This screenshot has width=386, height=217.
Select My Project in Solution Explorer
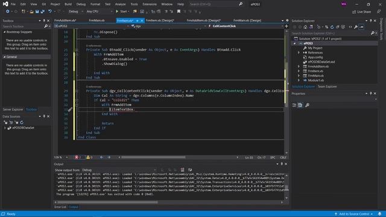315,48
